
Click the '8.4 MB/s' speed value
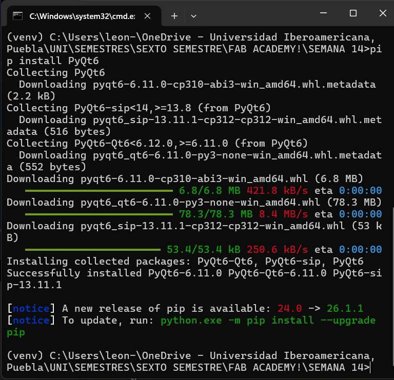283,214
